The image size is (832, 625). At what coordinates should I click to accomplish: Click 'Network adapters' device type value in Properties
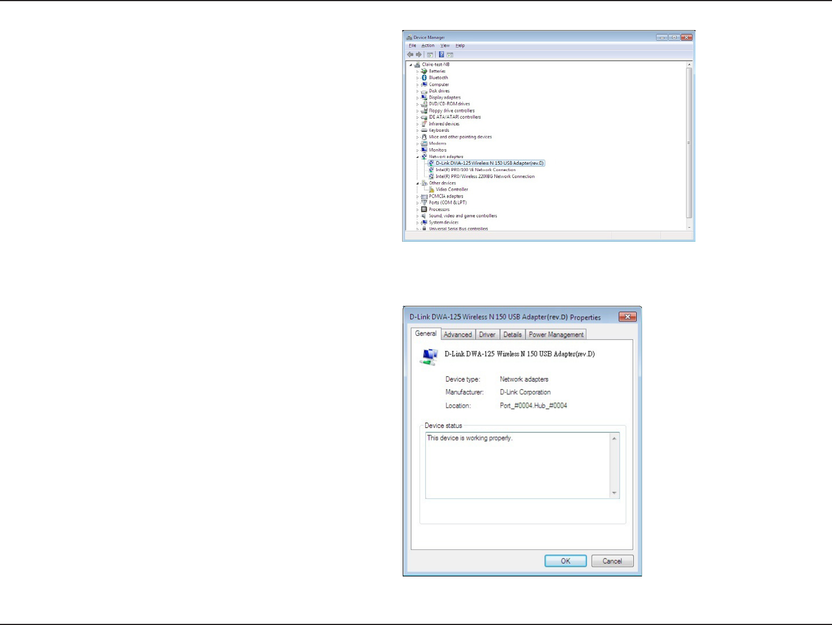(524, 379)
